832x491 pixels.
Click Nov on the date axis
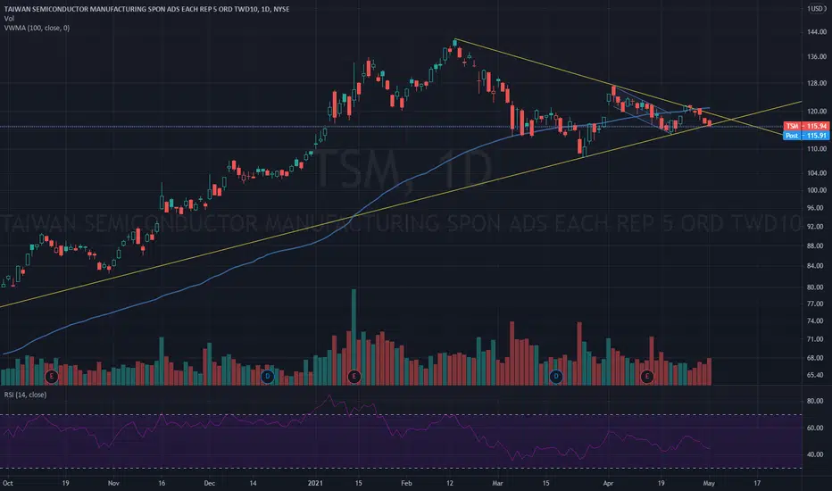[x=113, y=484]
